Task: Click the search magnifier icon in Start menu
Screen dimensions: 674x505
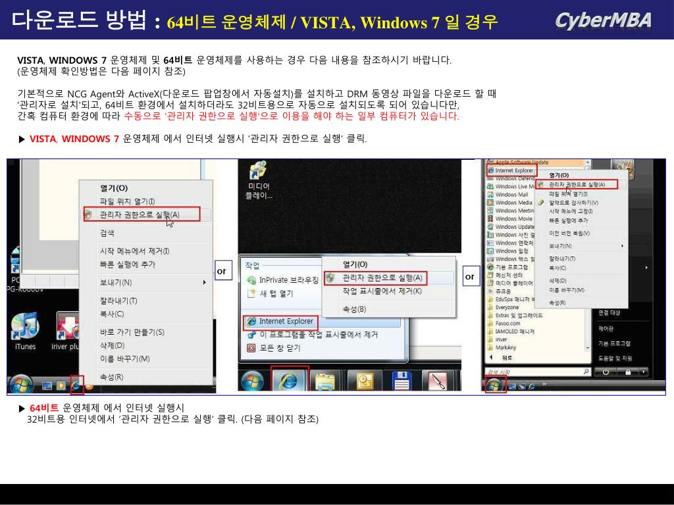Action: (586, 372)
